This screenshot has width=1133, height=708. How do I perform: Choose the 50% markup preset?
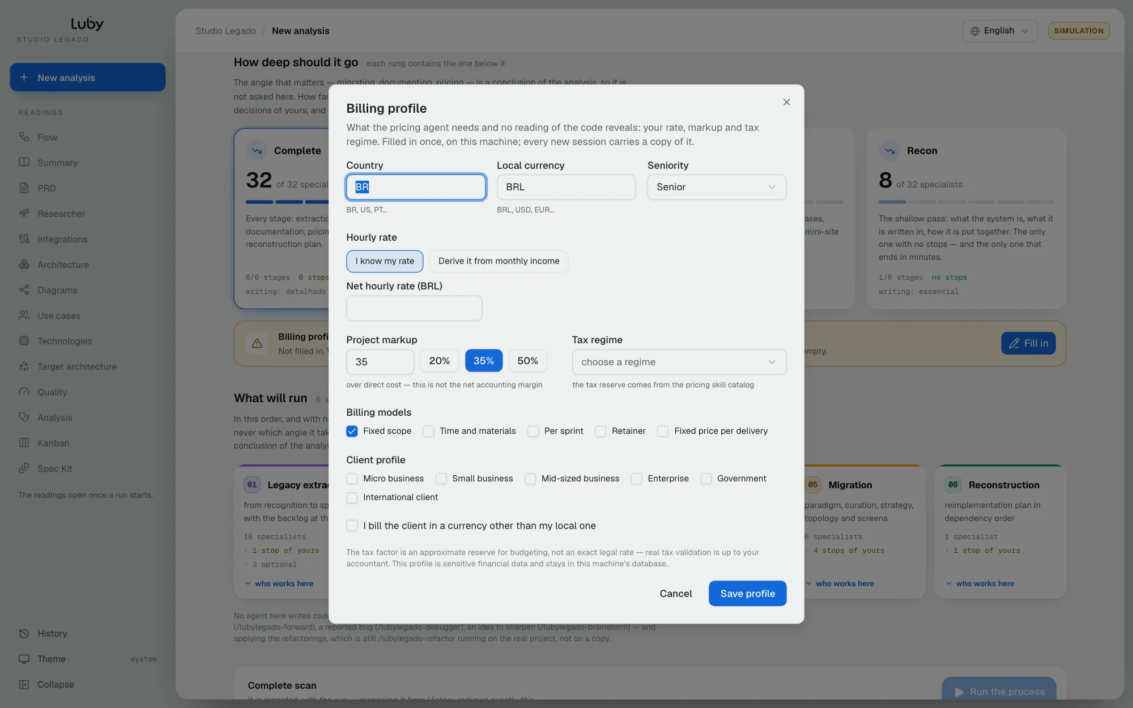tap(527, 361)
